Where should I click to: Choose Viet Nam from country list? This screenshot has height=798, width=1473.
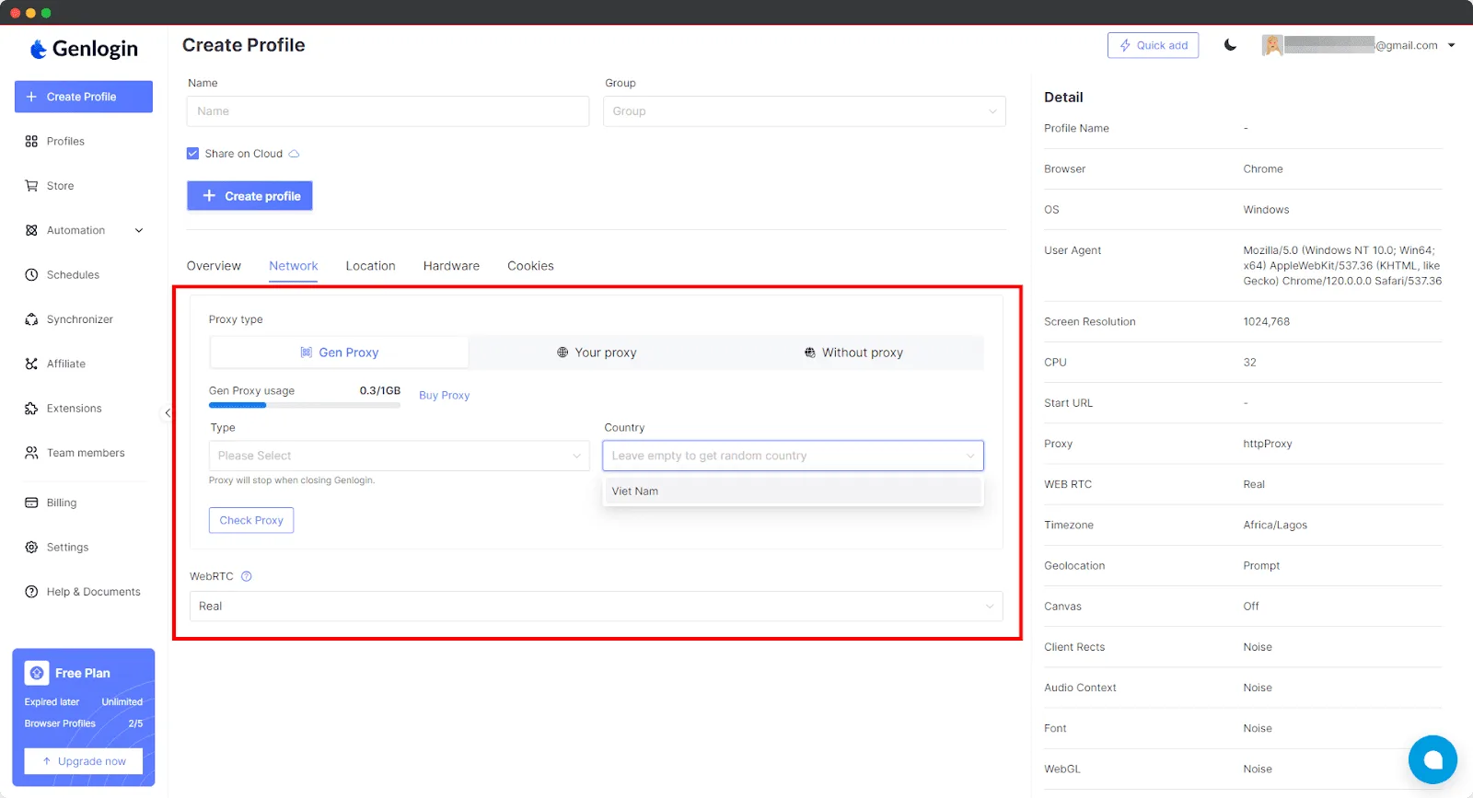pos(793,492)
